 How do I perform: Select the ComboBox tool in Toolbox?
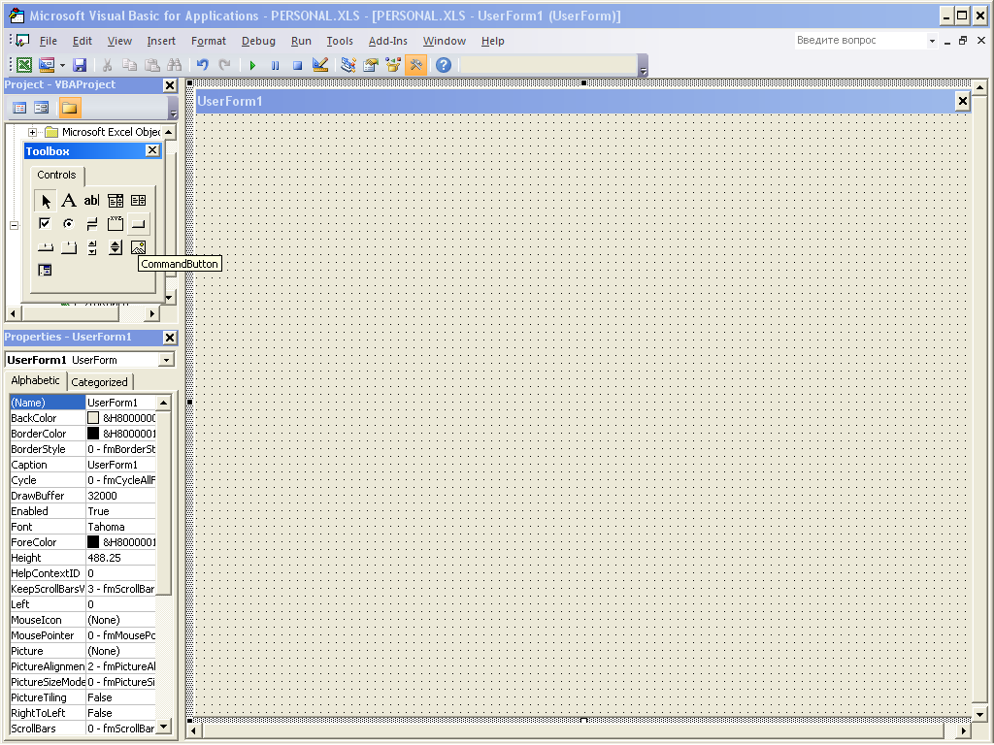coord(116,201)
